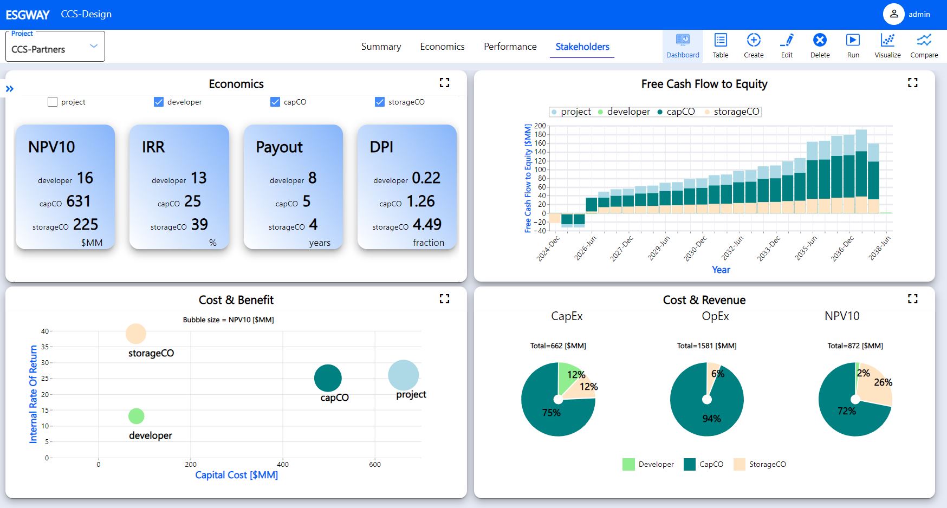Enable the project checkbox in Economics
The width and height of the screenshot is (947, 508).
53,102
